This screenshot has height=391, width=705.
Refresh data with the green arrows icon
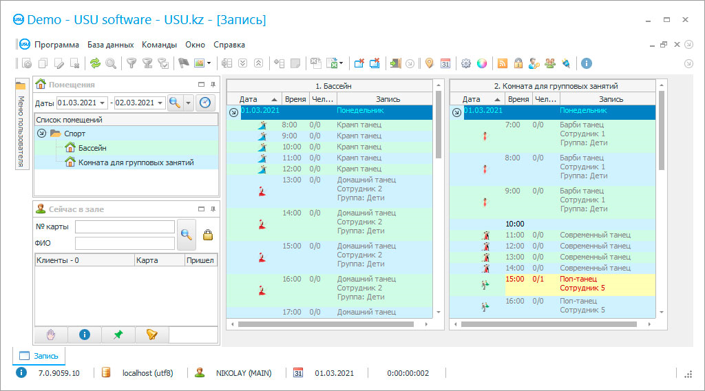coord(95,64)
